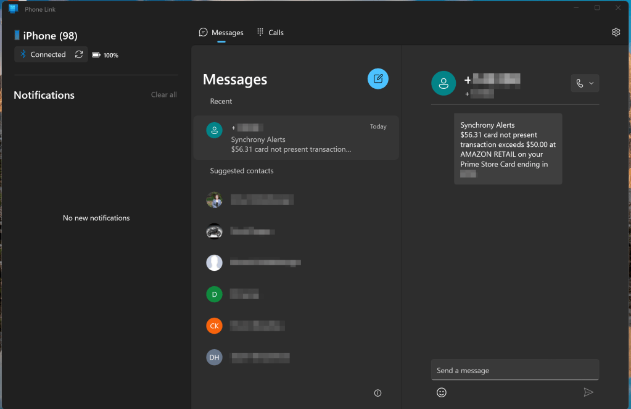Click the send message arrow
Viewport: 631px width, 409px height.
[588, 392]
